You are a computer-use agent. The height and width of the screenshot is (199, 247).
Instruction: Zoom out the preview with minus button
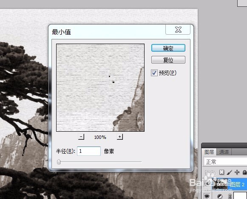coord(81,137)
